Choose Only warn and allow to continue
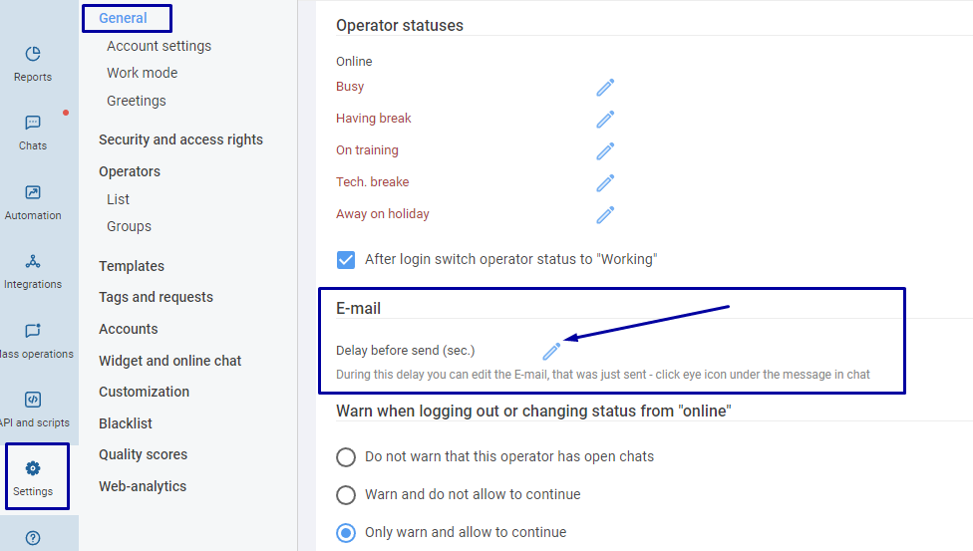This screenshot has width=973, height=551. pyautogui.click(x=346, y=533)
